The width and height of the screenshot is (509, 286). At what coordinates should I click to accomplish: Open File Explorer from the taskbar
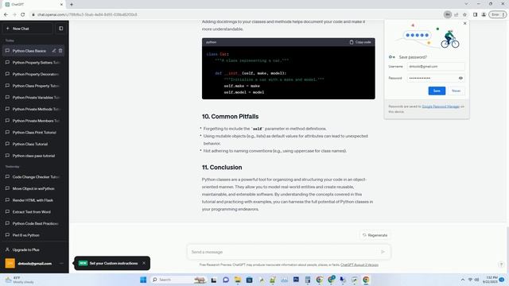[x=237, y=280]
